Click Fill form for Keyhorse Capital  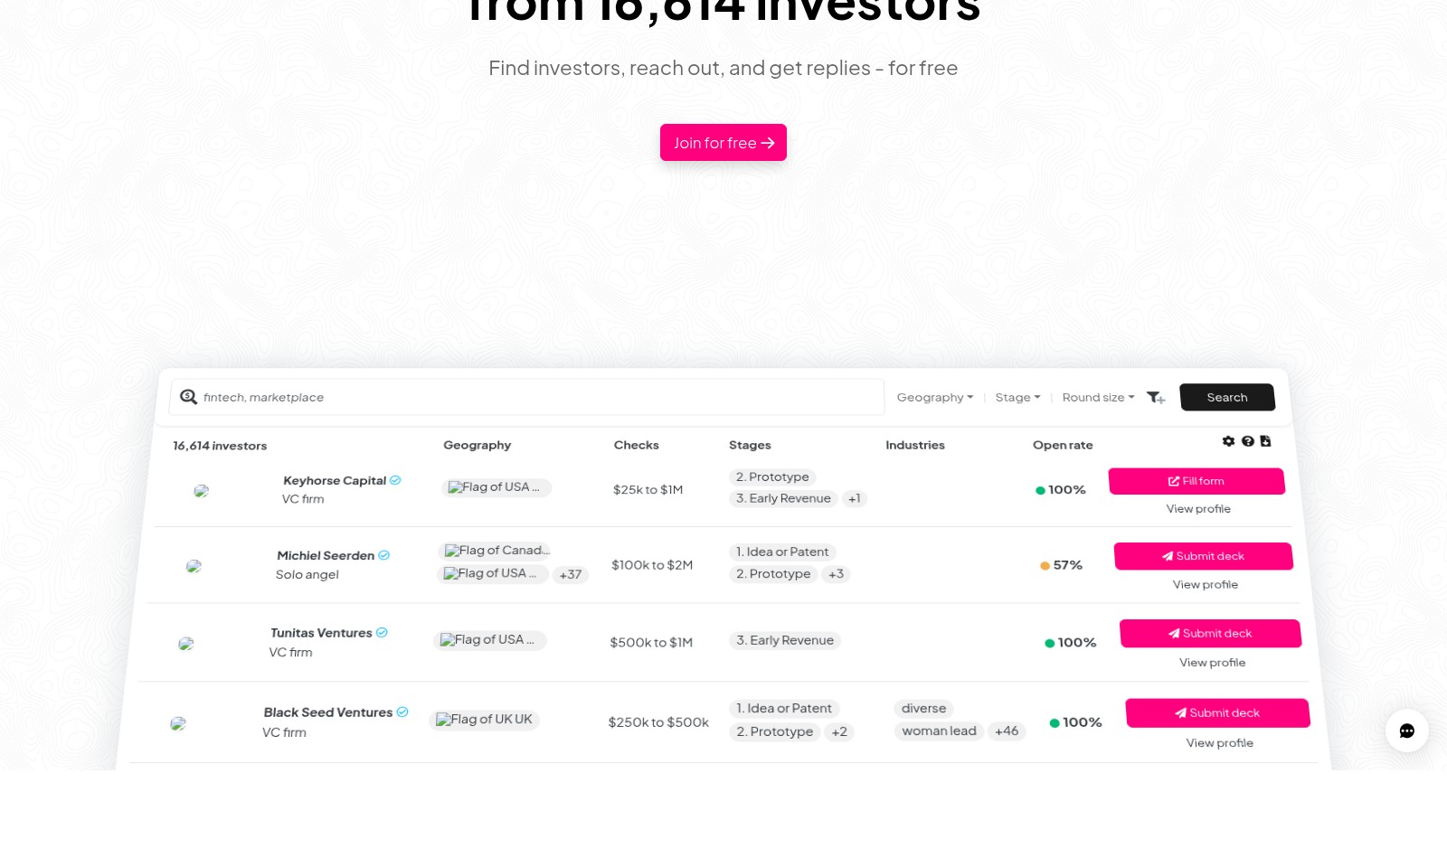[1196, 481]
